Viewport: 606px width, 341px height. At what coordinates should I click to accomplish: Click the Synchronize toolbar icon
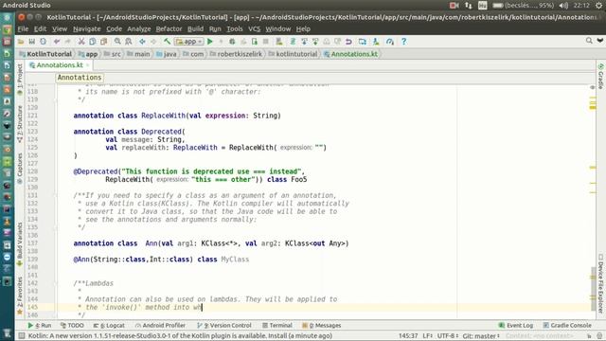click(x=43, y=42)
